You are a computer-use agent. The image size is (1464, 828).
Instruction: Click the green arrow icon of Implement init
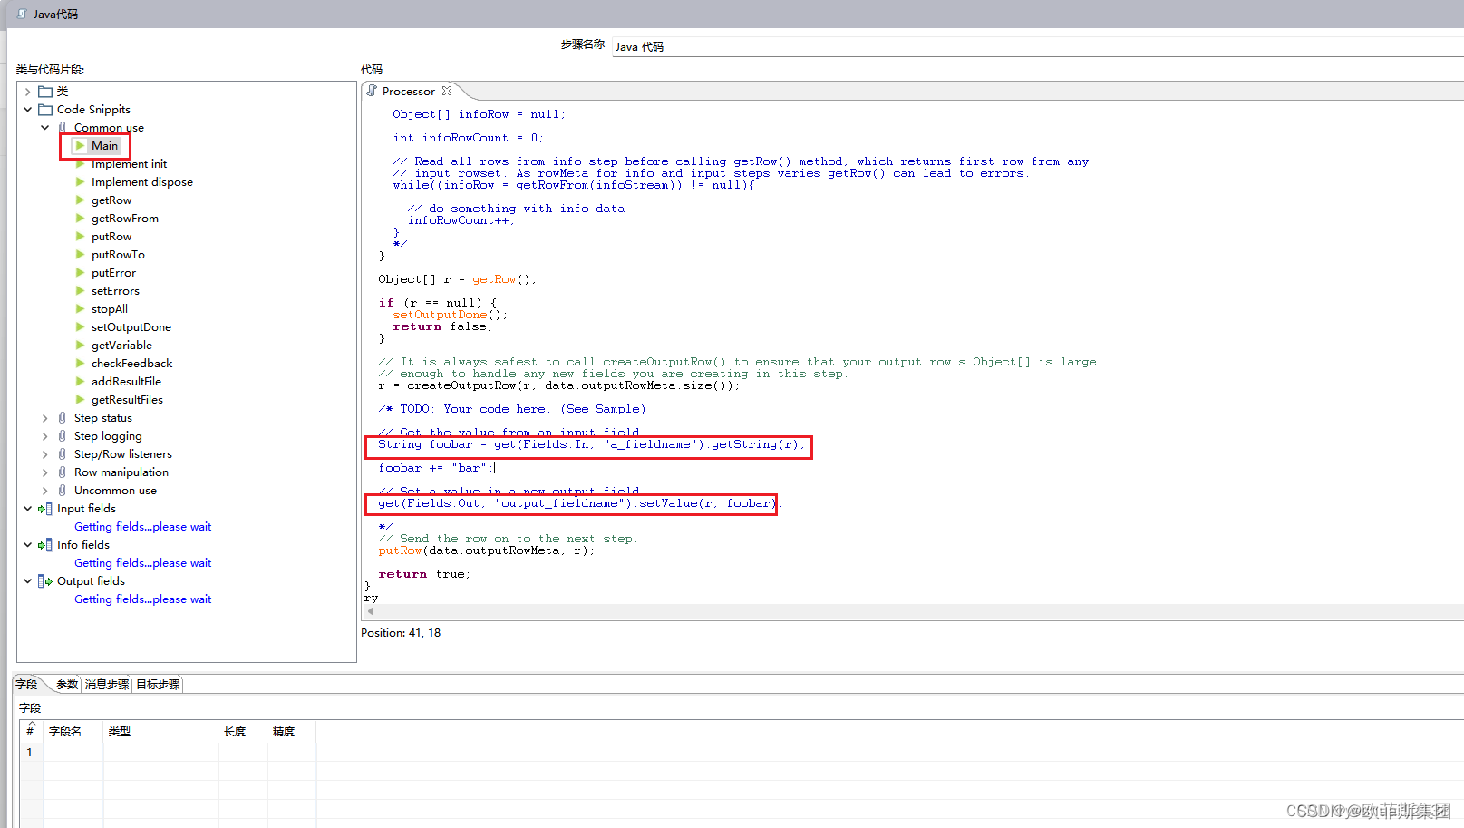[80, 164]
